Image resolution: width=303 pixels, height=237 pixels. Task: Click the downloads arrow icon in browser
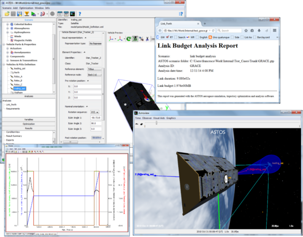click(259, 31)
